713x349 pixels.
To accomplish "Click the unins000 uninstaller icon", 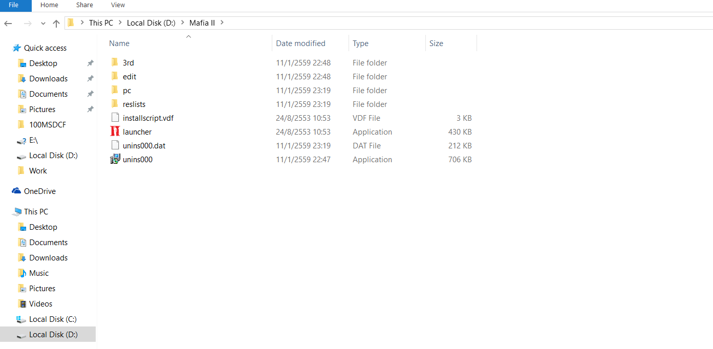I will coord(115,159).
